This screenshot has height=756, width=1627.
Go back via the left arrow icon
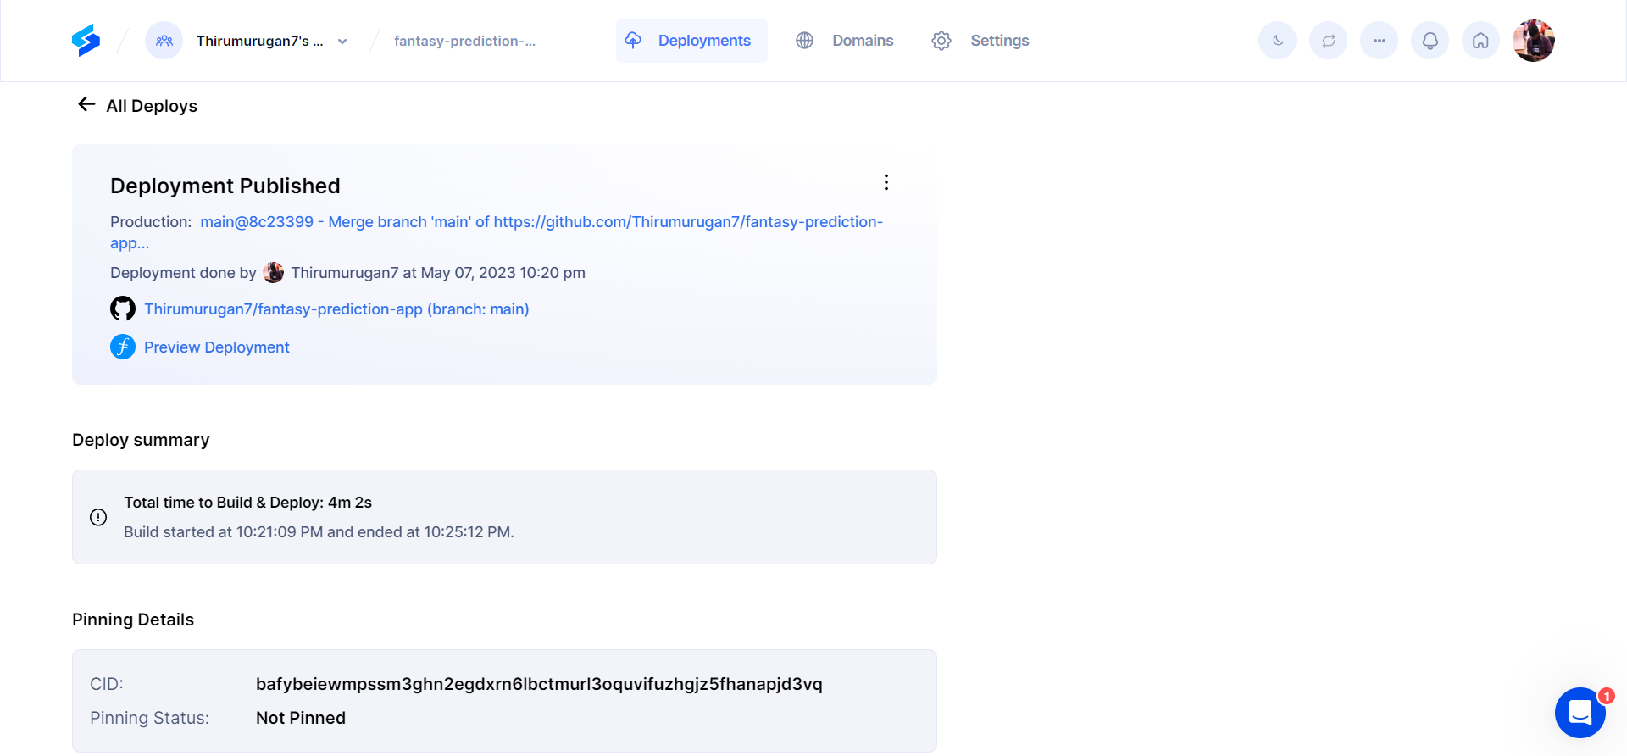[86, 104]
